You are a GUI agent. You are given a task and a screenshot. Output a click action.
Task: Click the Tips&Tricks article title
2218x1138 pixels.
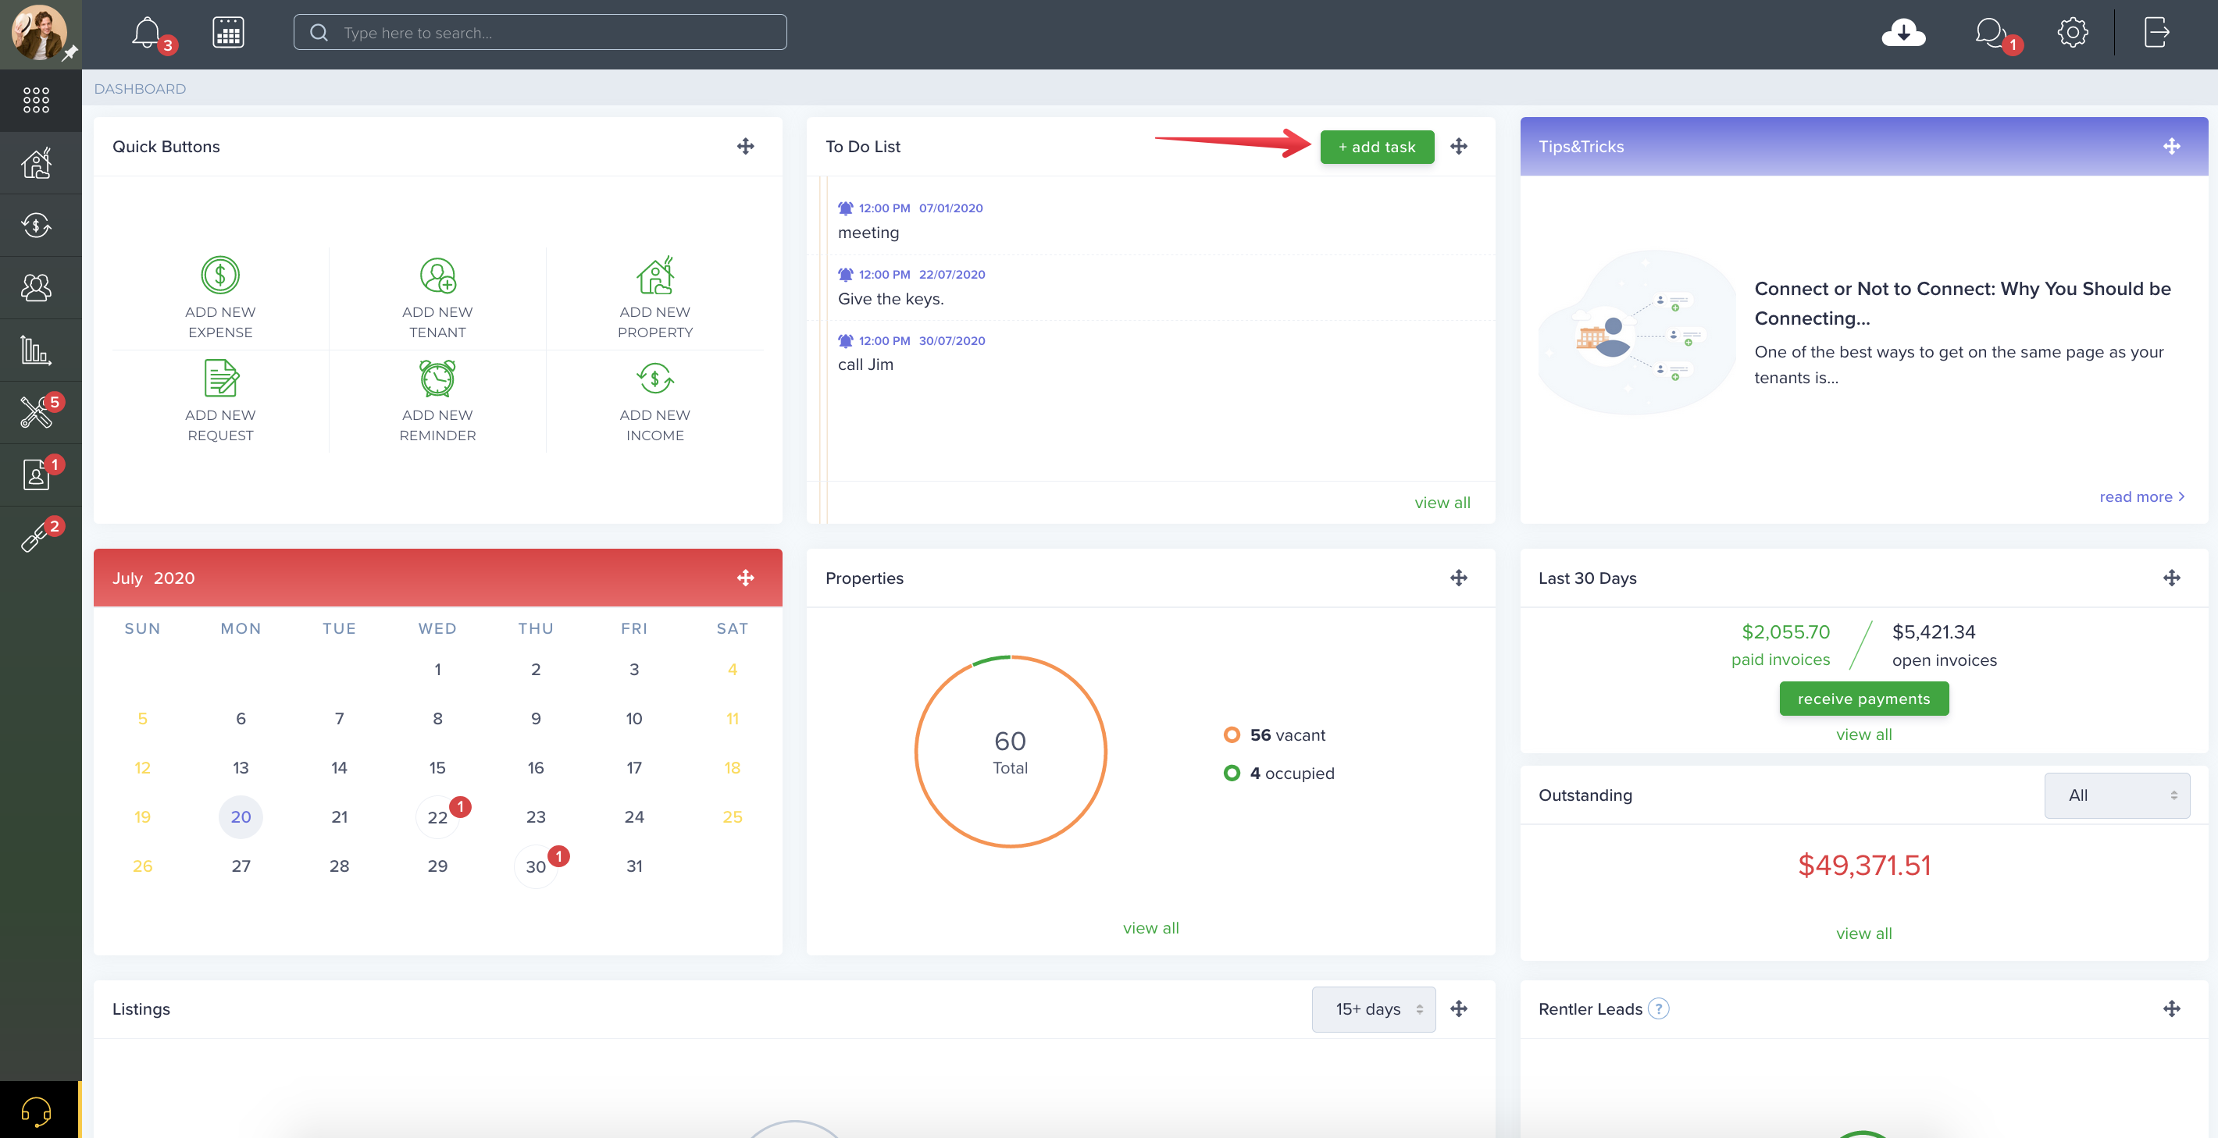[1963, 303]
